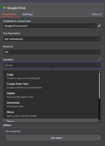The width and height of the screenshot is (105, 146).
Task: Select Create From Text operation
Action: pos(51,86)
